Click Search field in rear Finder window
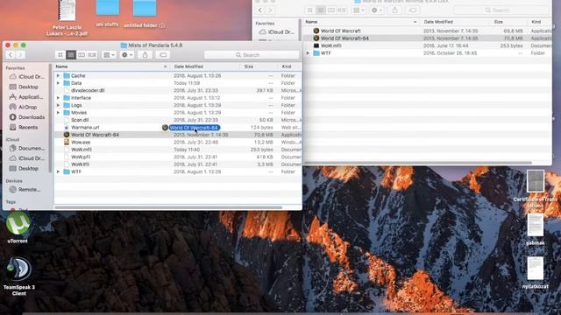Screen dimensions: 561x315 pos(501,10)
